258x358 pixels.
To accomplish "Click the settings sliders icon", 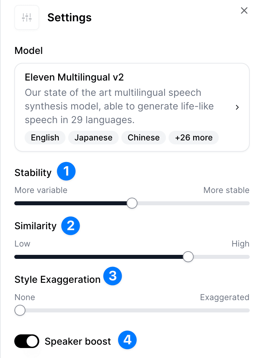I will tap(27, 18).
